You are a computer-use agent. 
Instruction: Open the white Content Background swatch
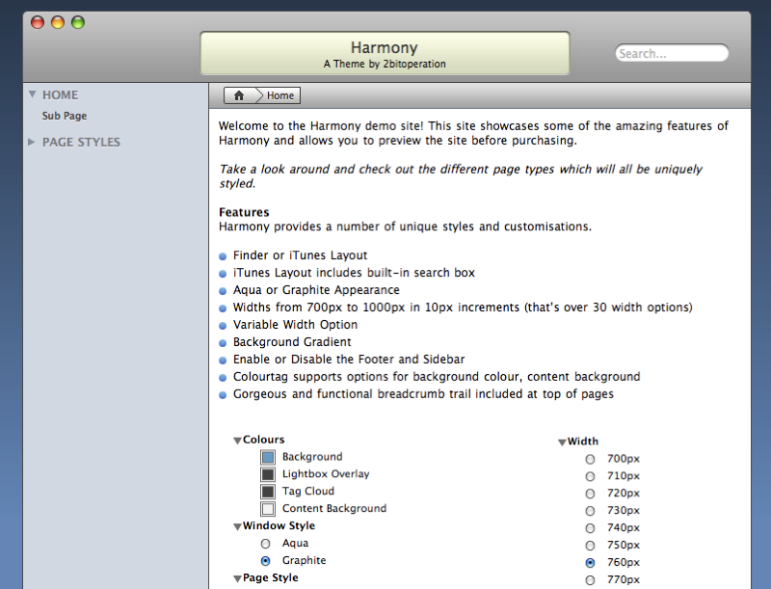click(268, 509)
